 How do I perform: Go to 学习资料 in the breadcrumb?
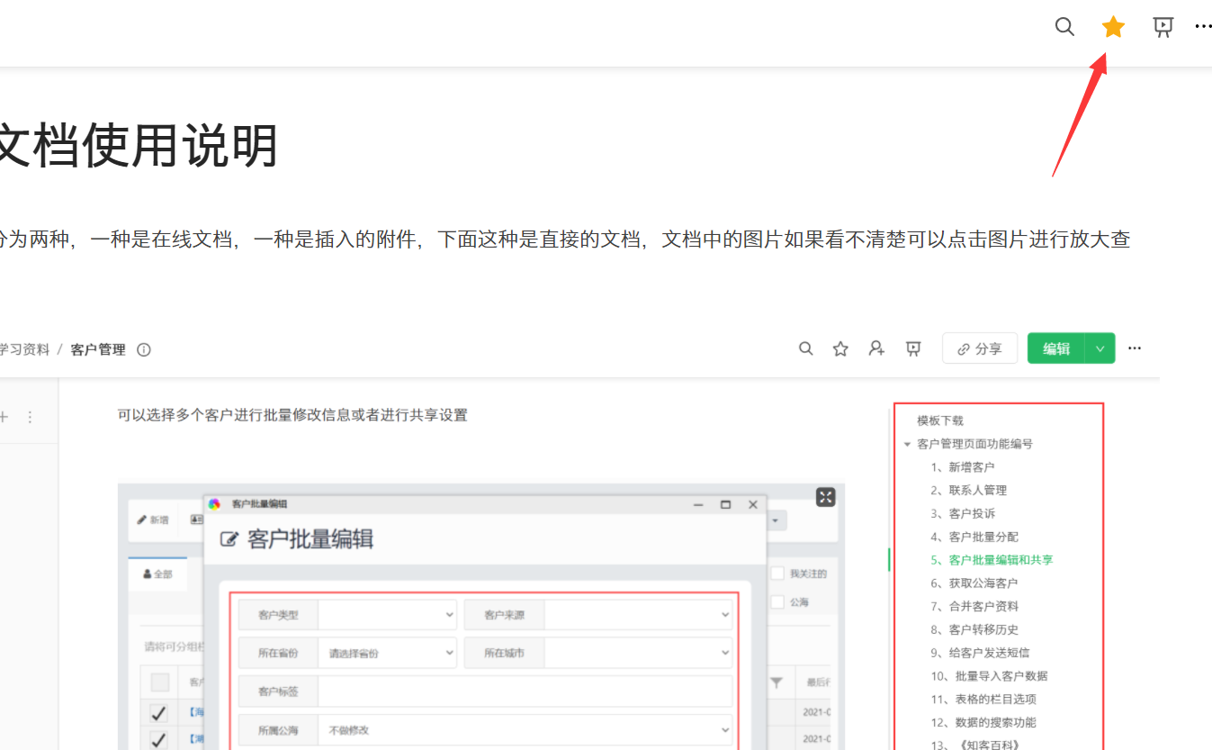pyautogui.click(x=24, y=349)
